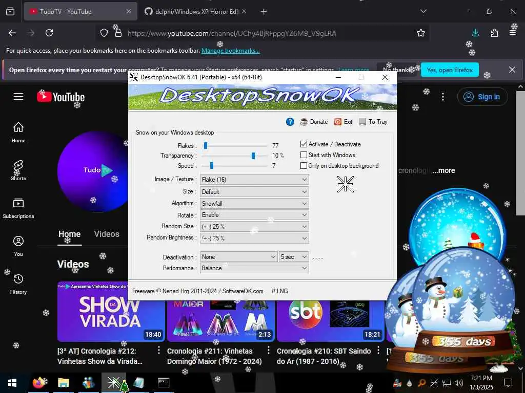
Task: Enable Start with Windows checkbox
Action: pyautogui.click(x=304, y=155)
